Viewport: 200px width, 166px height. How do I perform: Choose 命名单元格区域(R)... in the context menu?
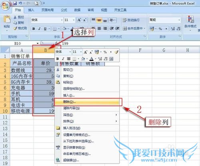87,154
